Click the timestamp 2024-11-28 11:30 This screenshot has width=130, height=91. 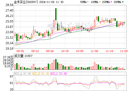[x=51, y=2]
